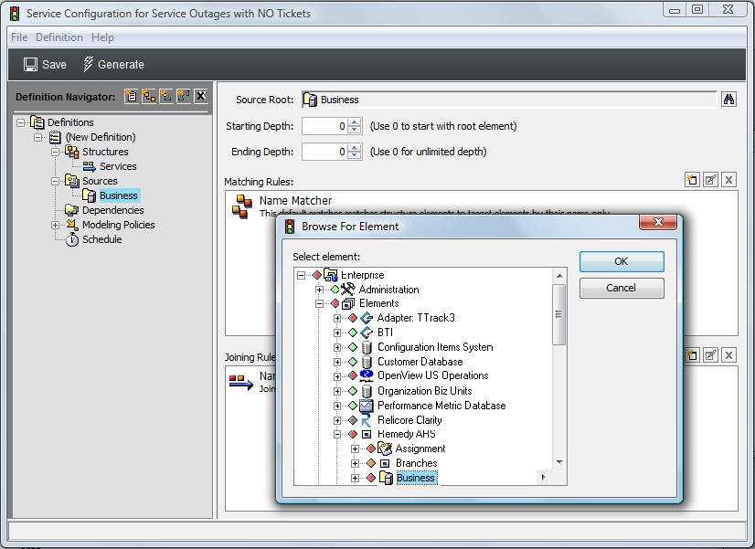The height and width of the screenshot is (549, 755).
Task: Open the Help menu
Action: (102, 37)
